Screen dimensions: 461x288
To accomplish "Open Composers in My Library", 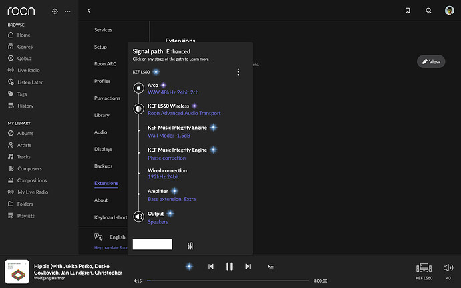I will coord(25,168).
